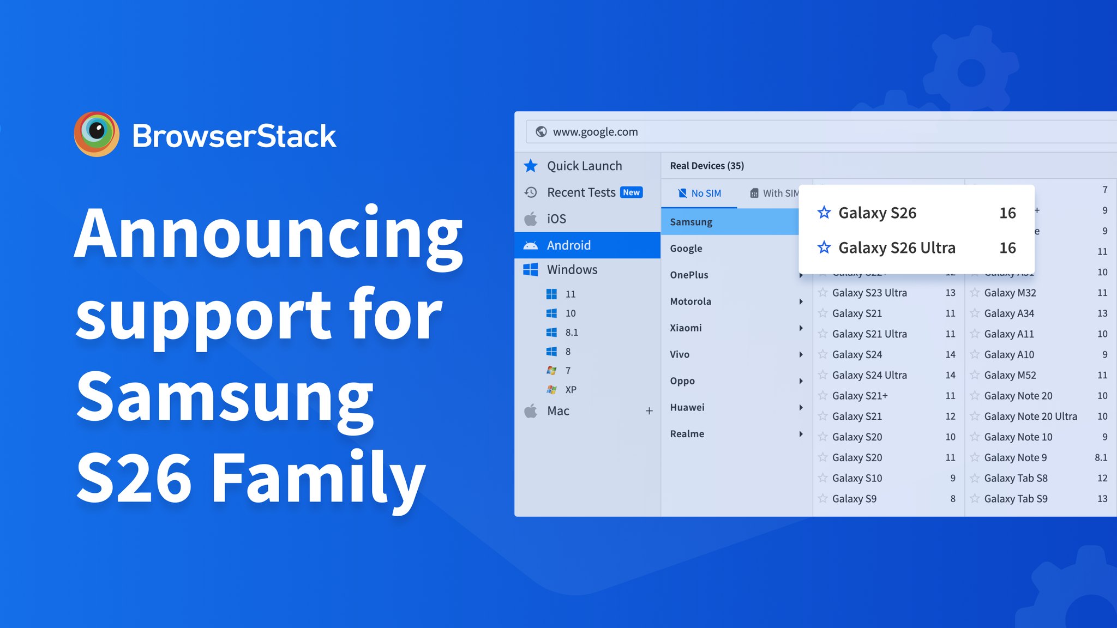Viewport: 1117px width, 628px height.
Task: Select iOS in the sidebar
Action: click(x=587, y=219)
